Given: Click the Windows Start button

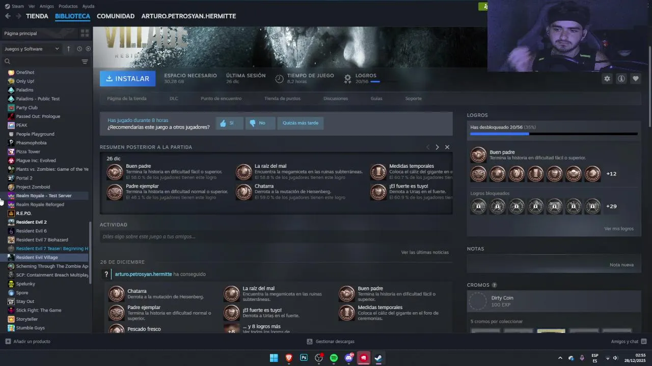Looking at the screenshot, I should pos(274,358).
